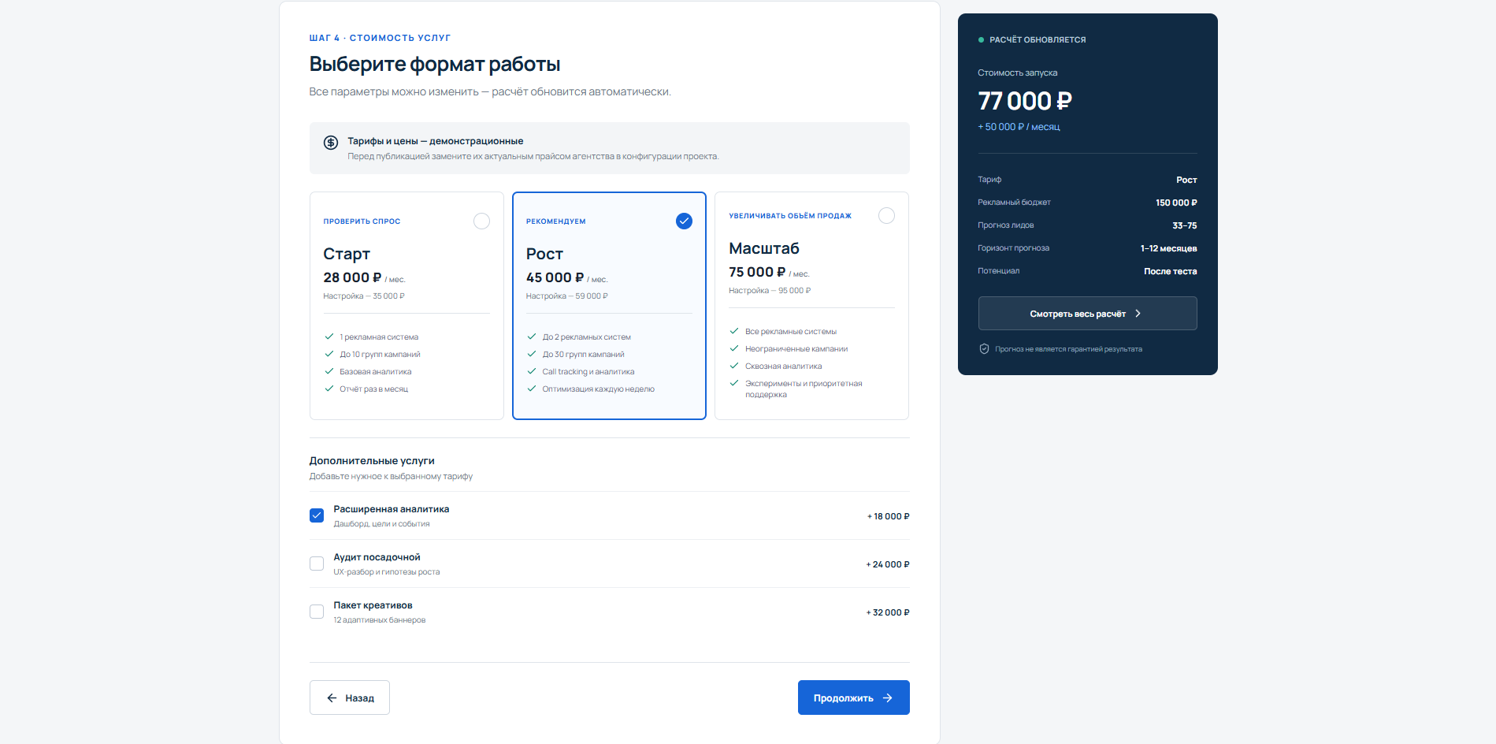Click checkmark beside Неограниченные кампании
This screenshot has width=1496, height=744.
click(734, 348)
